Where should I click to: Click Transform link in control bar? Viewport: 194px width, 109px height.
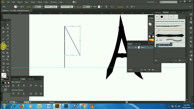pyautogui.click(x=120, y=7)
